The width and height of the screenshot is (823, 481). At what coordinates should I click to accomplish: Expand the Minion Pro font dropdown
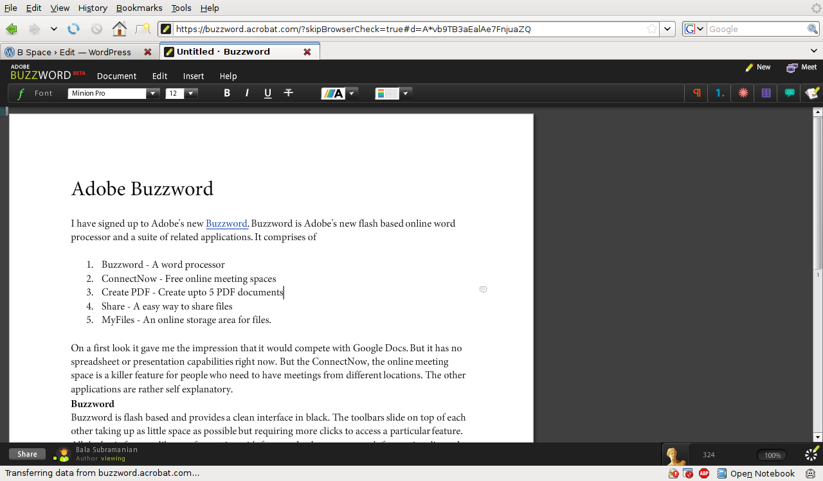[153, 93]
